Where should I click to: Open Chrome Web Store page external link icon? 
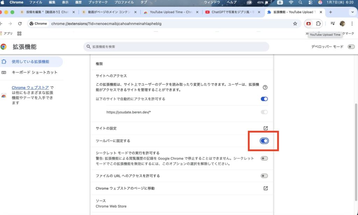(x=265, y=188)
